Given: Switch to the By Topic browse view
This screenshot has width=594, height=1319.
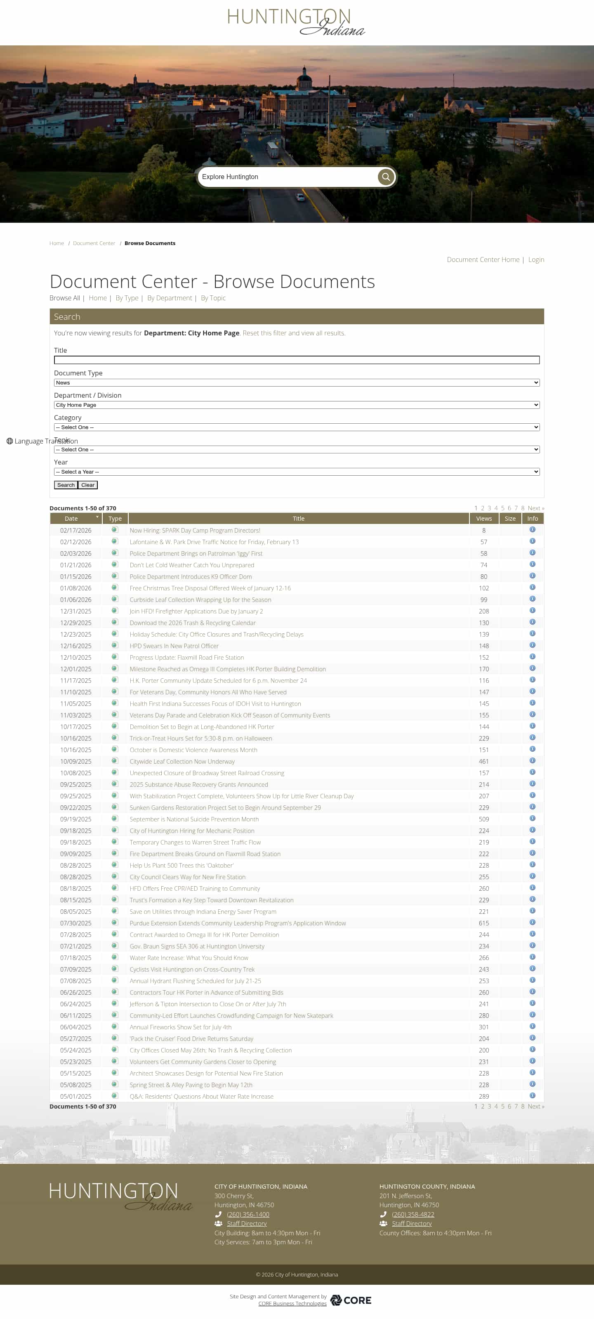Looking at the screenshot, I should [213, 298].
